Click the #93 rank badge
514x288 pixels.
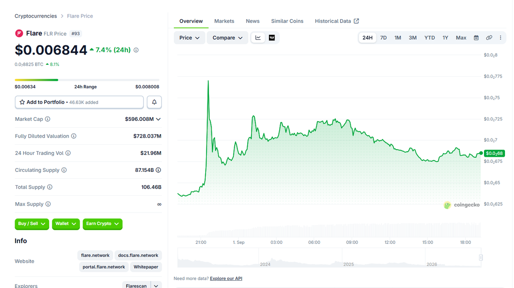pos(75,33)
